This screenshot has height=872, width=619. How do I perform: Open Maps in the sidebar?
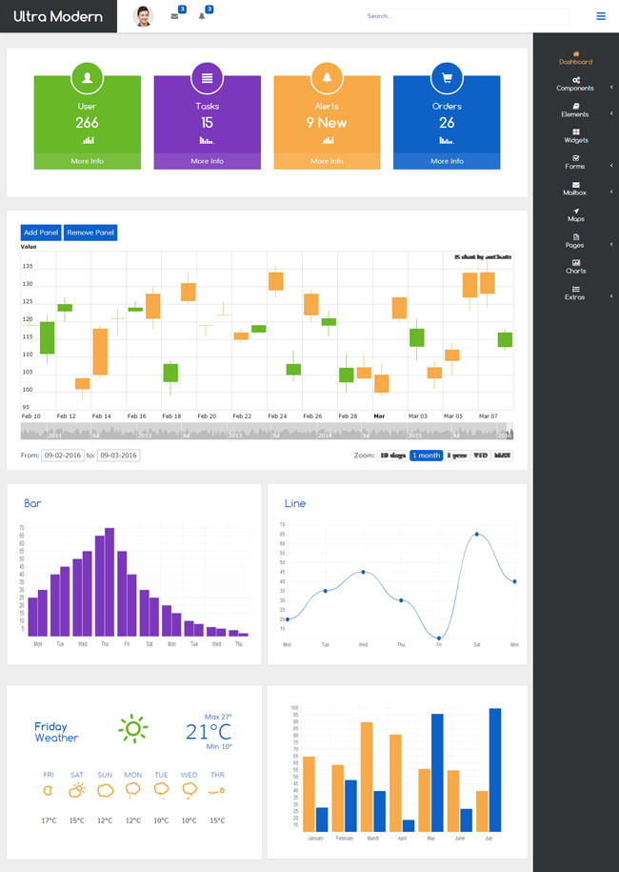click(575, 214)
